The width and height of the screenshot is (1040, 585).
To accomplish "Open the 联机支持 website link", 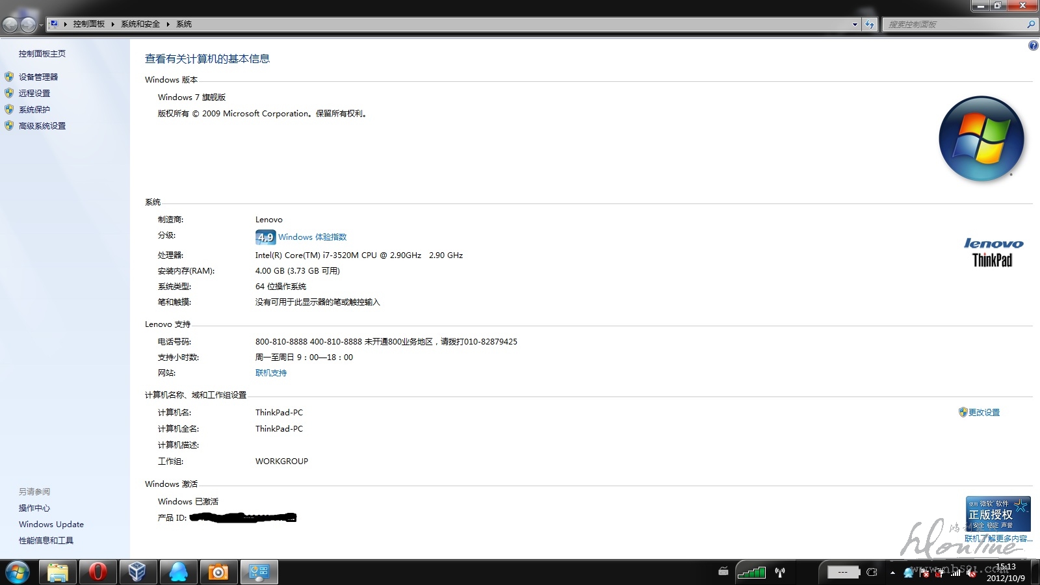I will click(x=271, y=373).
